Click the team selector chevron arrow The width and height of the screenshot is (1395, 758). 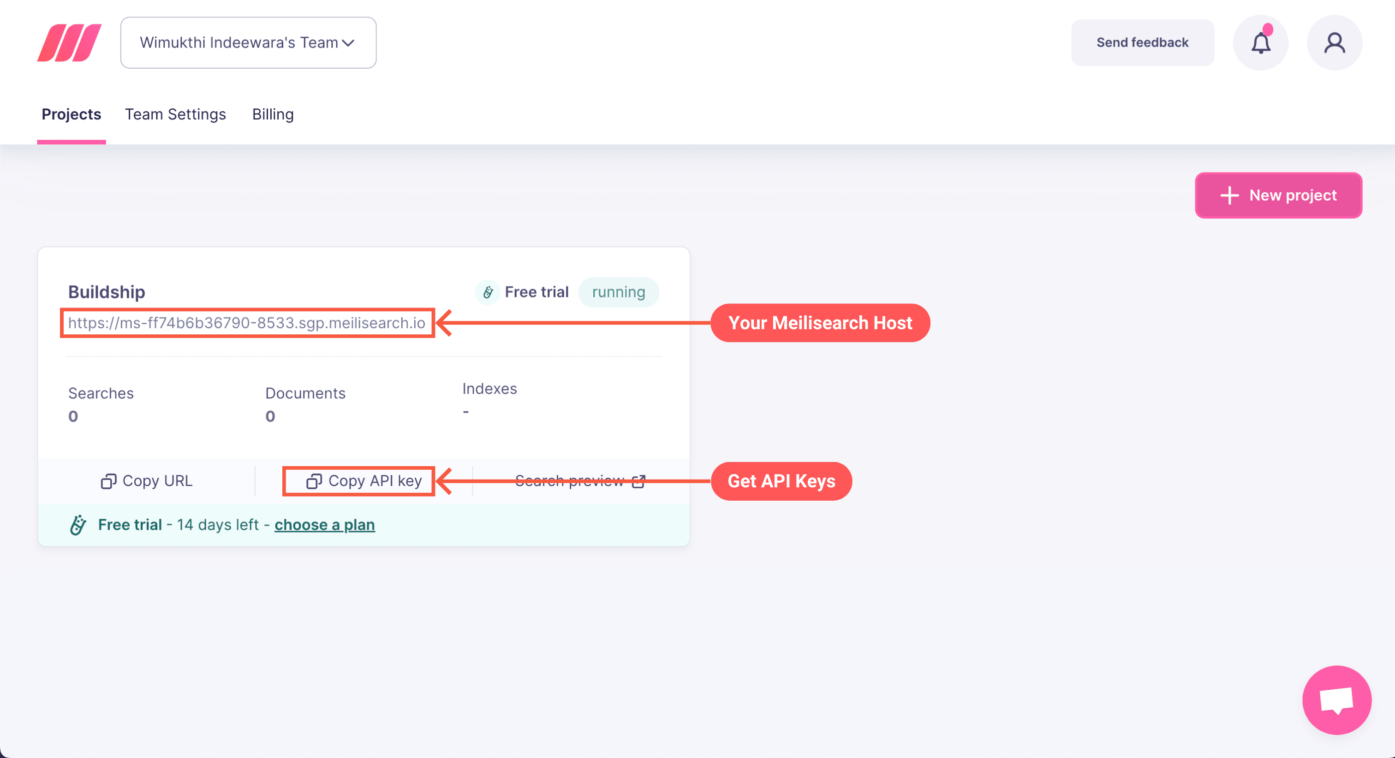348,43
